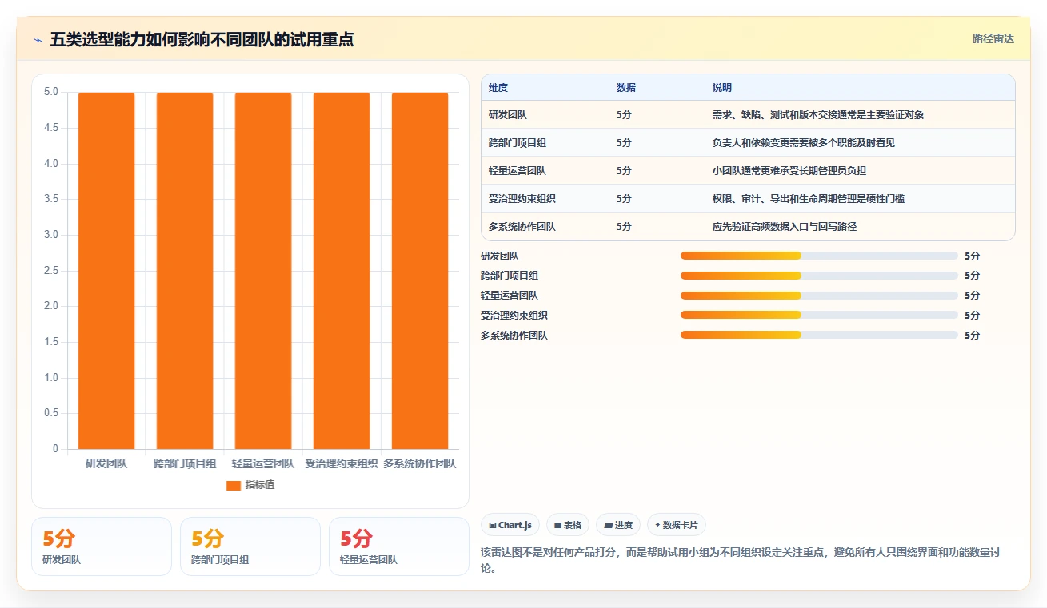Click the 多系统协作团队 progress bar
Image resolution: width=1047 pixels, height=608 pixels.
click(x=819, y=335)
